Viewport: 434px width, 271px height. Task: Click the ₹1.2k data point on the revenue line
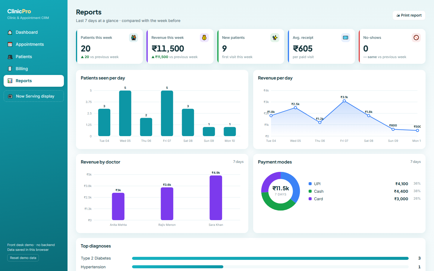click(x=320, y=123)
